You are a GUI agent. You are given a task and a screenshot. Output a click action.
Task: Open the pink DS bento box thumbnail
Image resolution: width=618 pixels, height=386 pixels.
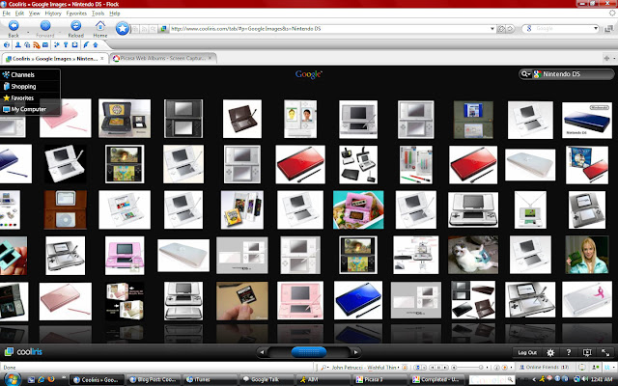[x=358, y=210]
